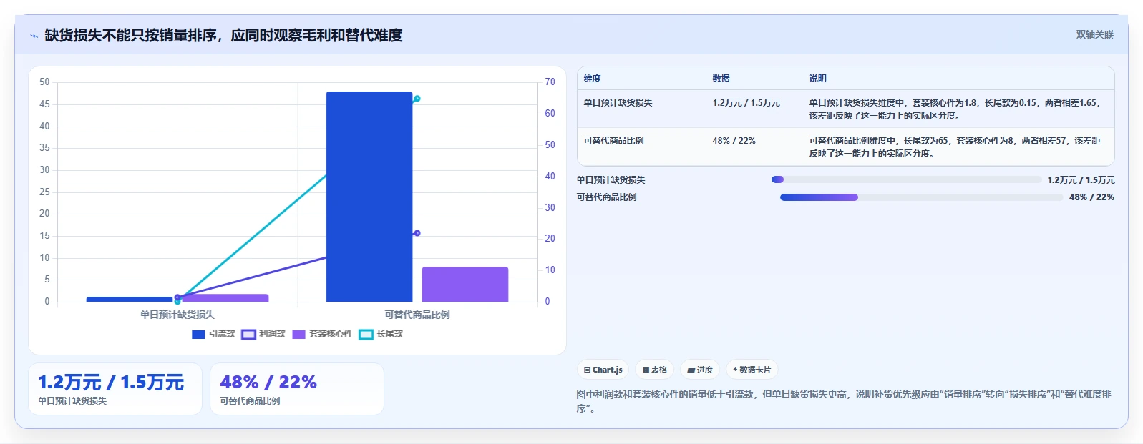This screenshot has height=444, width=1143.
Task: Click the 进度 tag chip
Action: (x=700, y=370)
